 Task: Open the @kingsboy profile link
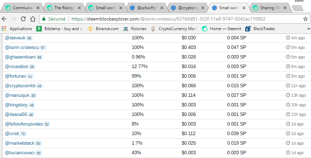[16, 105]
